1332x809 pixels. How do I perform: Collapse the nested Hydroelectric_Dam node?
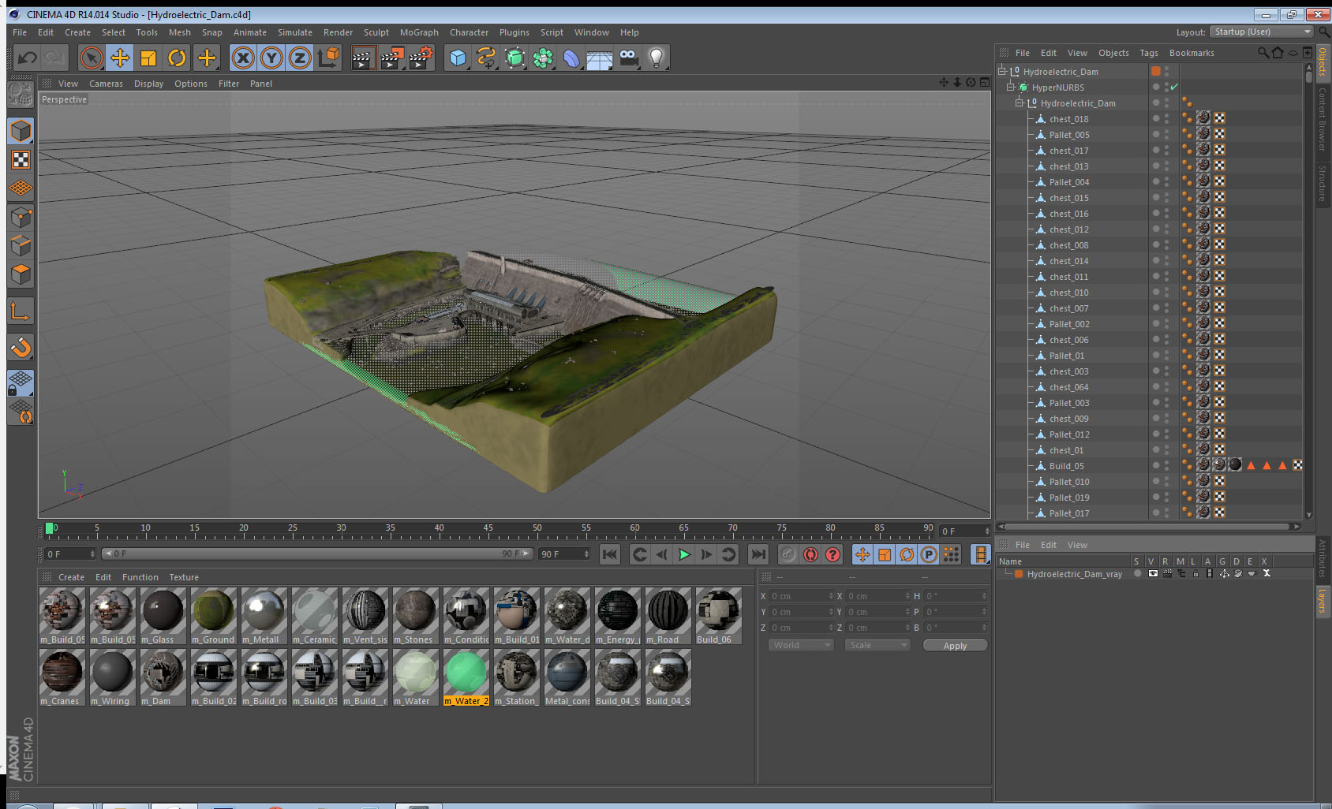(x=1020, y=103)
